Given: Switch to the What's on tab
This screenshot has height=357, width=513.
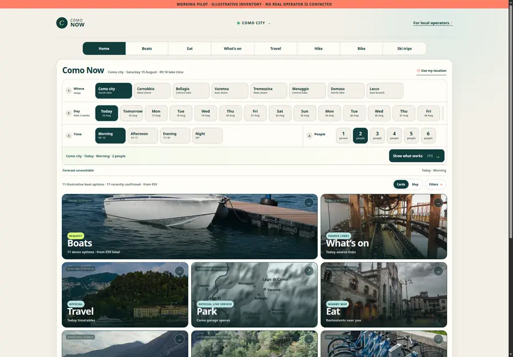Looking at the screenshot, I should tap(233, 48).
